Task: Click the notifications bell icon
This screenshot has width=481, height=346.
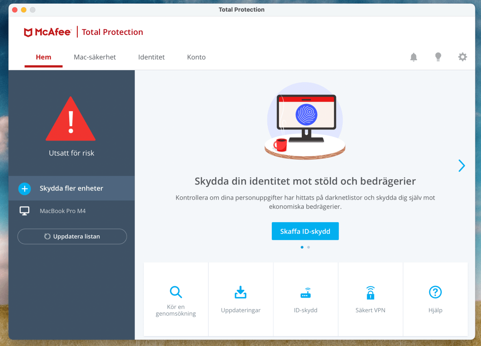Action: (414, 57)
